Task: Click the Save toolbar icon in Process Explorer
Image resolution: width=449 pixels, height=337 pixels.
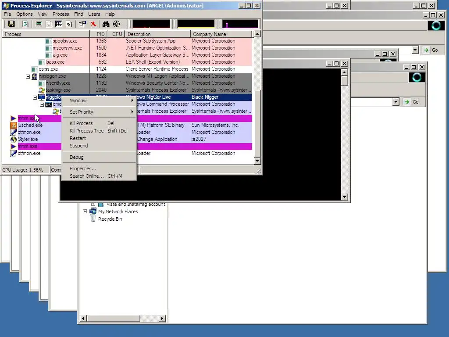Action: [11, 24]
